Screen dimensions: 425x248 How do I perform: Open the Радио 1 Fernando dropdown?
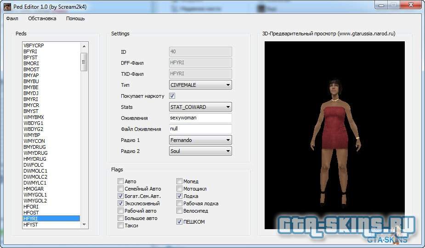pyautogui.click(x=200, y=140)
